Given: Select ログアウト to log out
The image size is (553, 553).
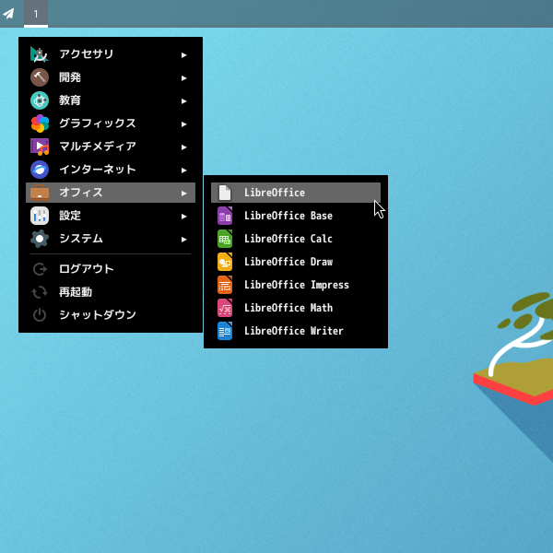Looking at the screenshot, I should click(86, 269).
